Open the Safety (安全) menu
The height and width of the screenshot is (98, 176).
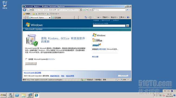pos(114,17)
